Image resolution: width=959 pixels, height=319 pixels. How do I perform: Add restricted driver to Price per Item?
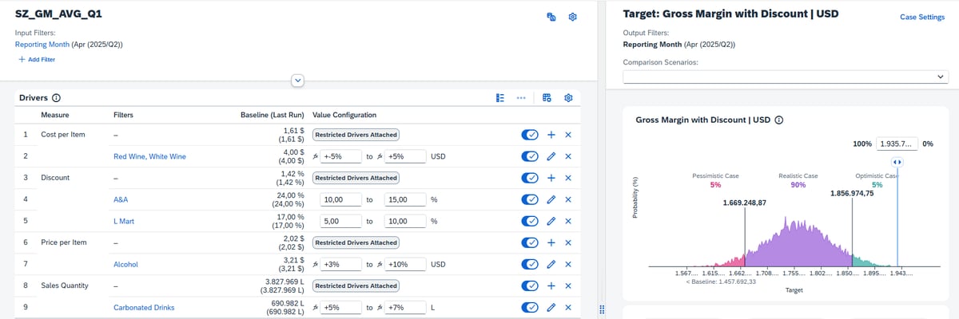(x=551, y=242)
